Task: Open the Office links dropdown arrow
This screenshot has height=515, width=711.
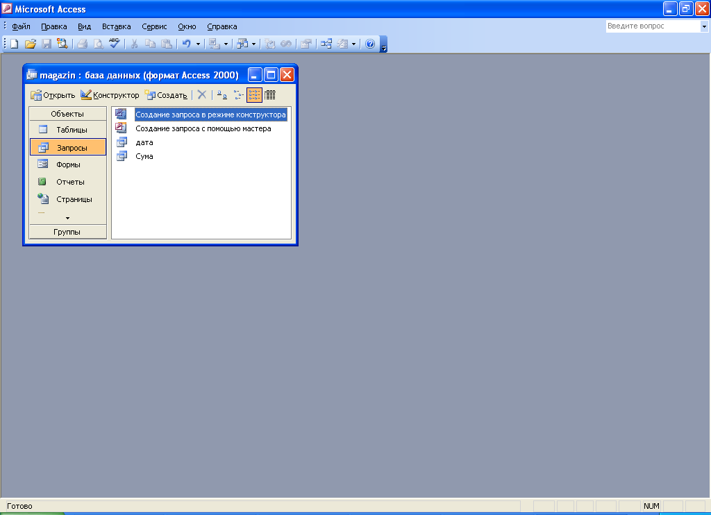Action: pyautogui.click(x=226, y=44)
